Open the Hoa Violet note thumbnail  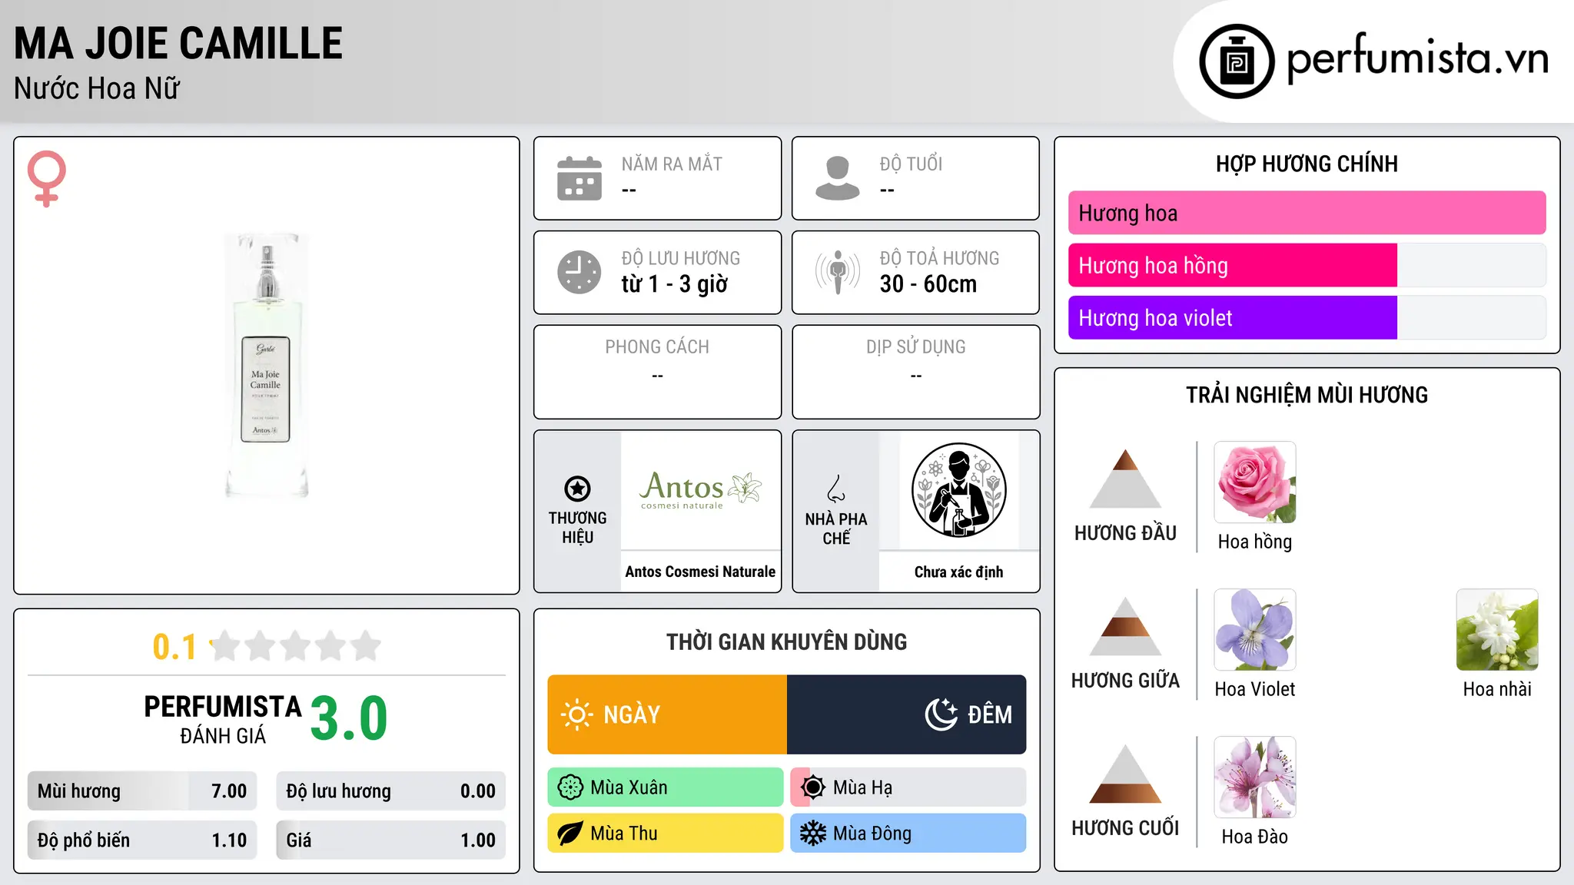click(1255, 630)
